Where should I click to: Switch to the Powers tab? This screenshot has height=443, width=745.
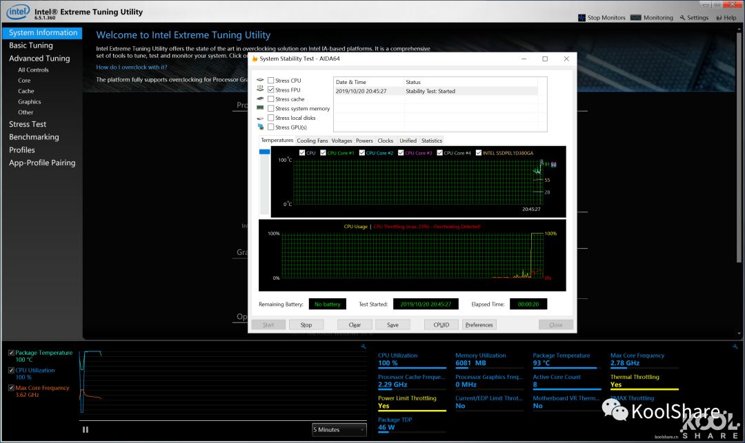[364, 141]
